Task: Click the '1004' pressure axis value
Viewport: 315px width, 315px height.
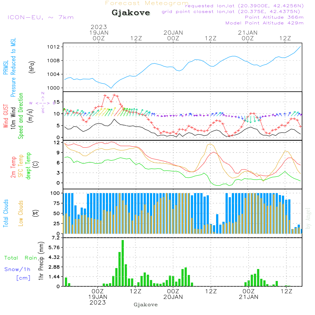Action: click(54, 74)
